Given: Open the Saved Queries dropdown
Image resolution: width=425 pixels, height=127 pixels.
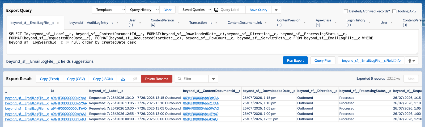Looking at the screenshot, I should coord(195,10).
